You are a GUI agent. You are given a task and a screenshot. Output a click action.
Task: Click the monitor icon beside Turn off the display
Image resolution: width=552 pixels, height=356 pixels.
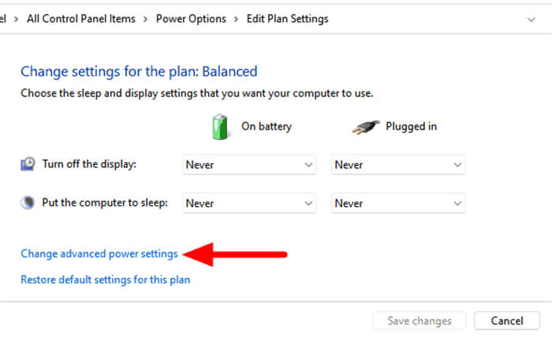pyautogui.click(x=28, y=164)
